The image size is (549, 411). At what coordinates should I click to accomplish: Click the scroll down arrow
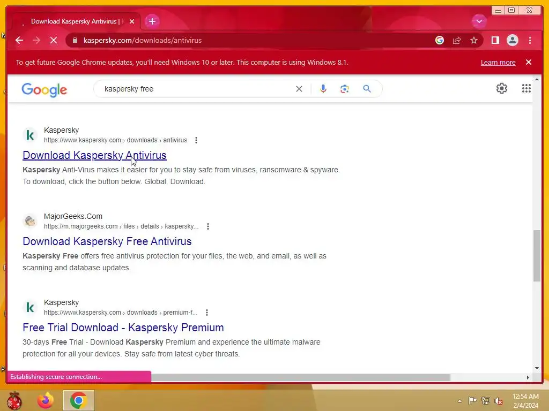pos(537,368)
